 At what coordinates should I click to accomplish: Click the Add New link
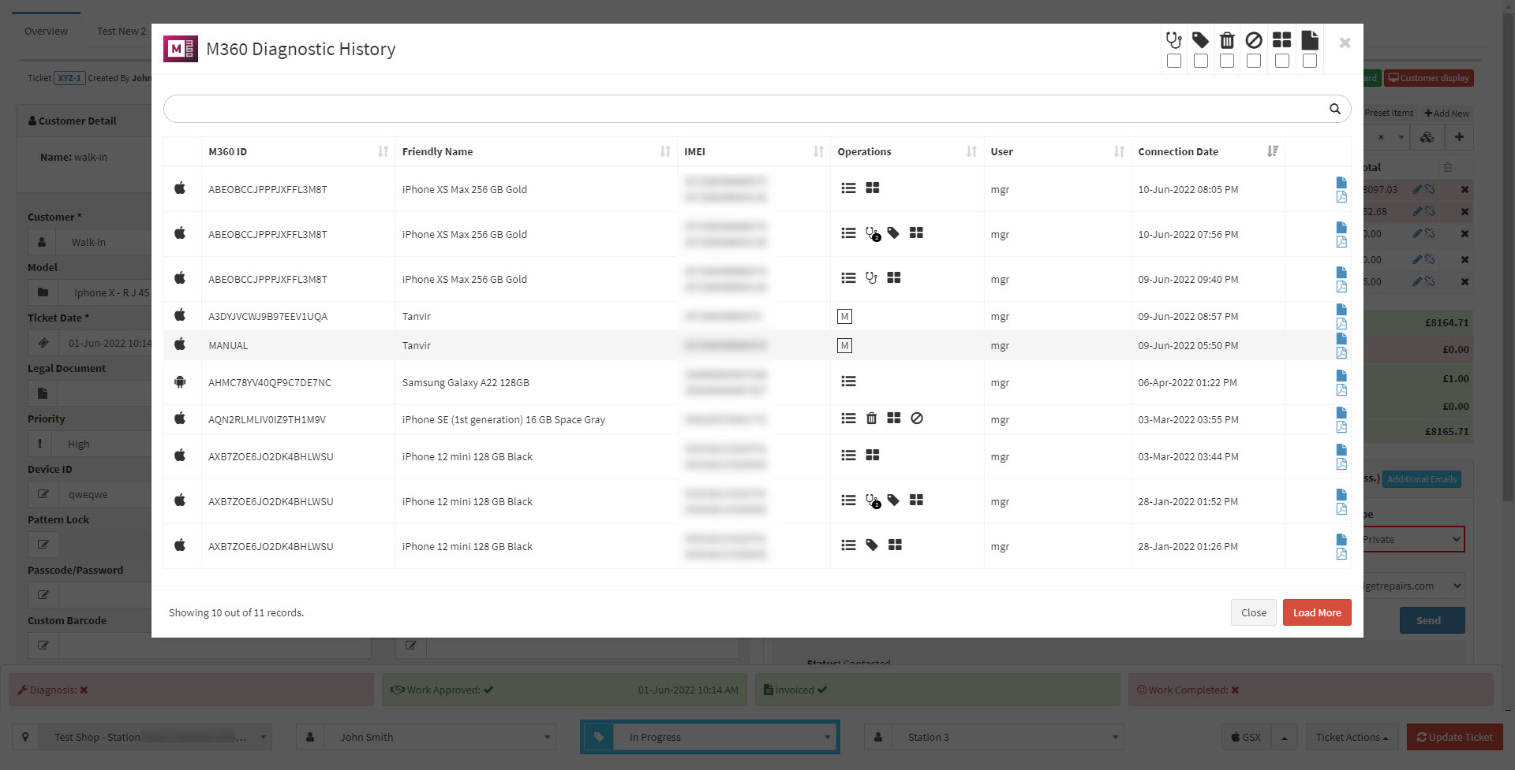(1447, 113)
